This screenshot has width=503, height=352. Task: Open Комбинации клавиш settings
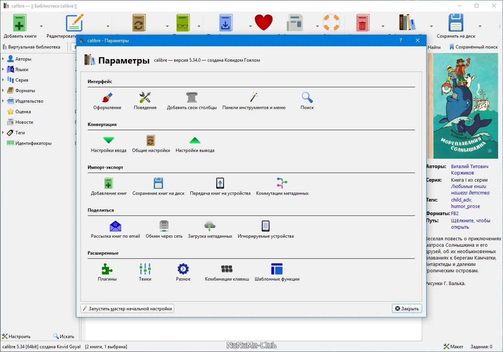click(x=227, y=272)
